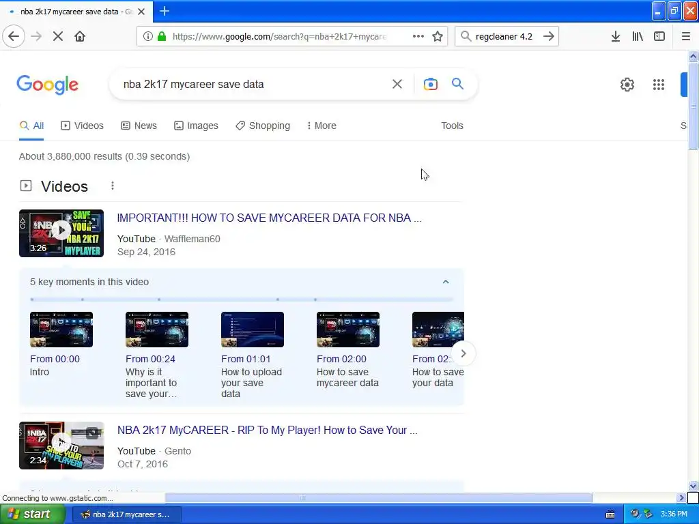The width and height of the screenshot is (699, 524).
Task: Open the Firefox home page icon
Action: click(x=80, y=36)
